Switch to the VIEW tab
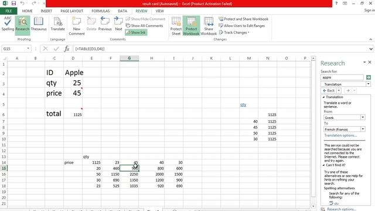This screenshot has width=375, height=211. [159, 11]
